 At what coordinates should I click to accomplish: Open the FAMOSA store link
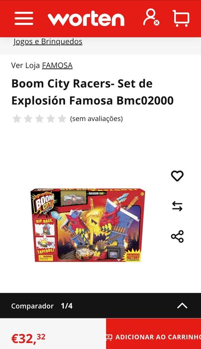pos(57,65)
